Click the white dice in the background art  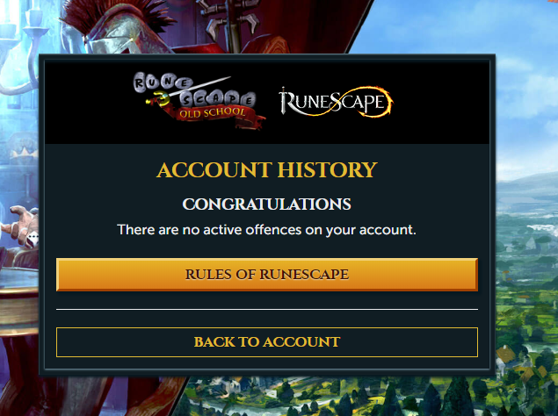[33, 239]
